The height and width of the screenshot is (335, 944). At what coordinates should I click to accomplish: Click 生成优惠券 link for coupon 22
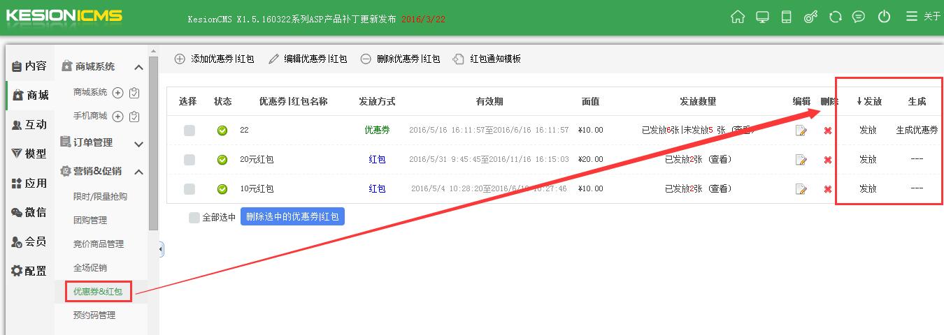coord(917,130)
